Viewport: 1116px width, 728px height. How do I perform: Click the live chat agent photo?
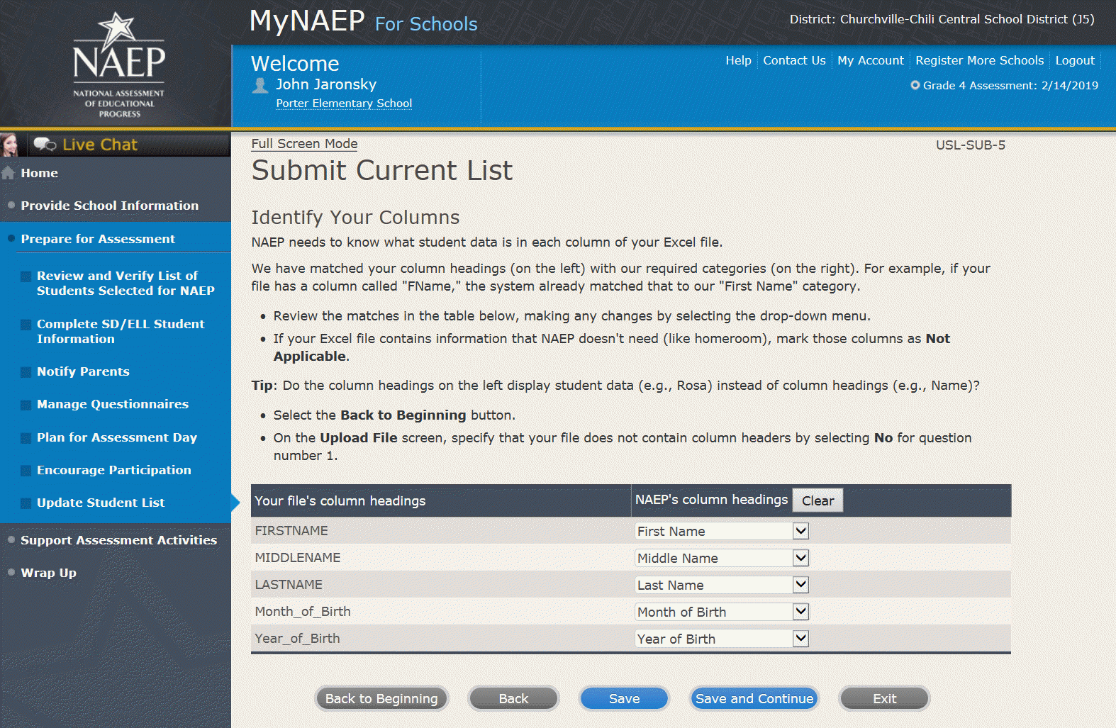click(x=10, y=145)
